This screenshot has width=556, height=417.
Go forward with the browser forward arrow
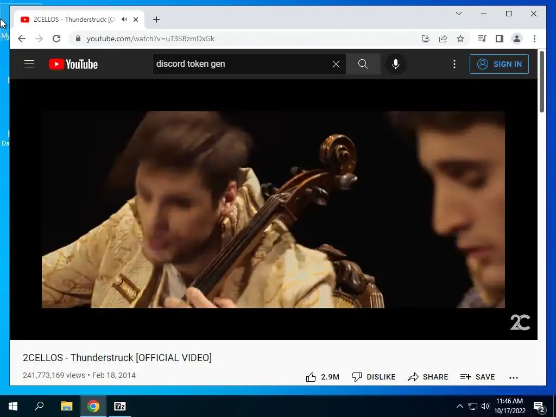pyautogui.click(x=39, y=39)
